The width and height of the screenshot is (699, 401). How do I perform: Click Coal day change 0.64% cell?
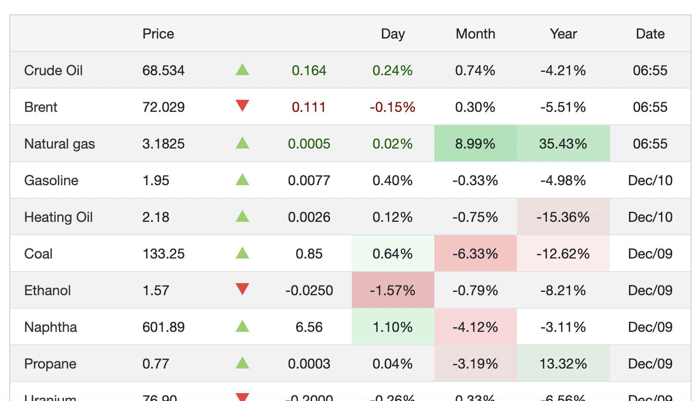pyautogui.click(x=393, y=254)
